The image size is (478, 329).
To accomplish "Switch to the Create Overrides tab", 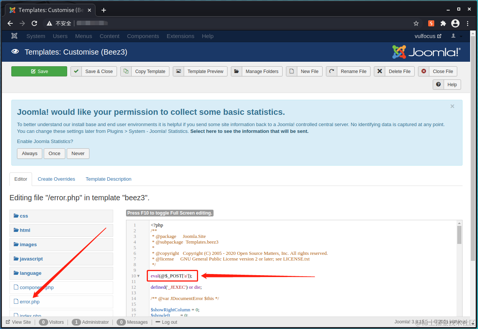I will coord(56,179).
